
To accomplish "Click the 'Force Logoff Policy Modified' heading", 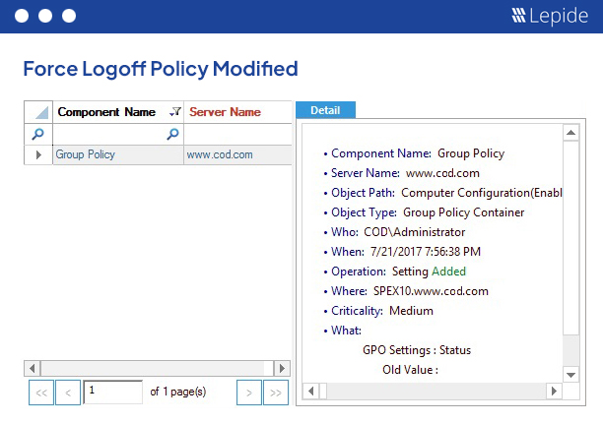I will click(x=161, y=69).
